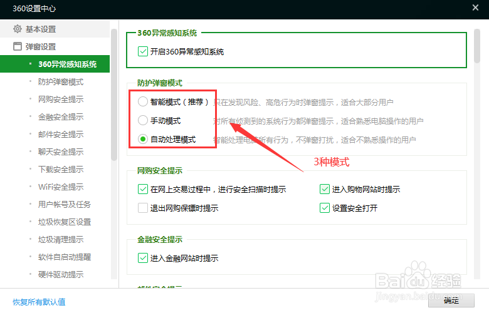Enable 退出网购保镖时提示 checkbox
This screenshot has width=489, height=313.
tap(143, 208)
